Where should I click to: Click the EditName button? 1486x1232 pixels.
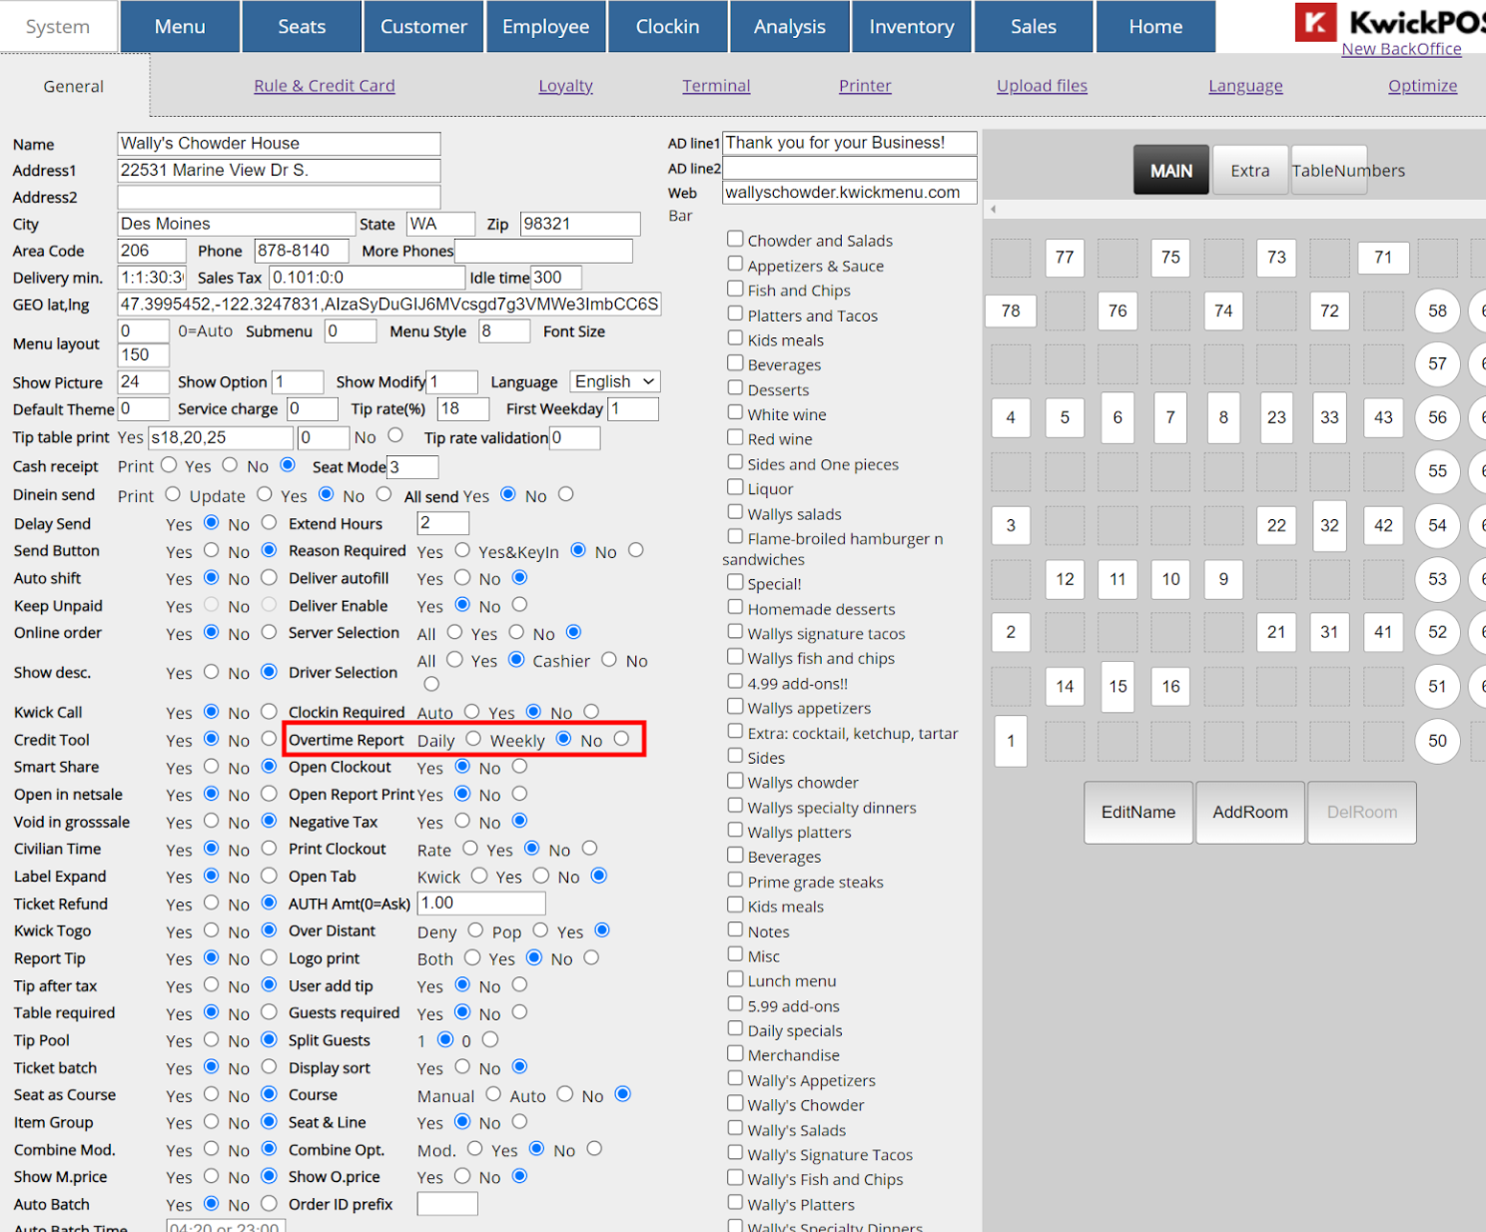pos(1138,813)
